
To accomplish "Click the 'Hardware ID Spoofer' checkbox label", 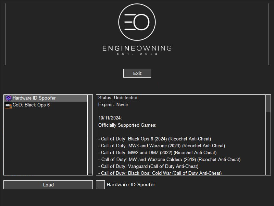I will tap(131, 185).
